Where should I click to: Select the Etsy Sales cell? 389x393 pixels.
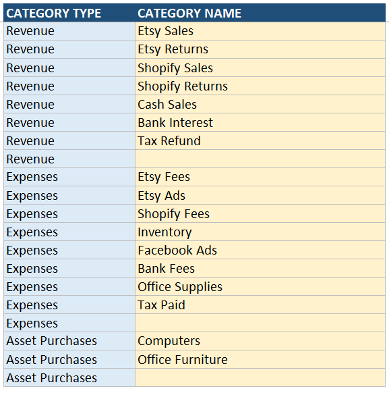[x=260, y=31]
